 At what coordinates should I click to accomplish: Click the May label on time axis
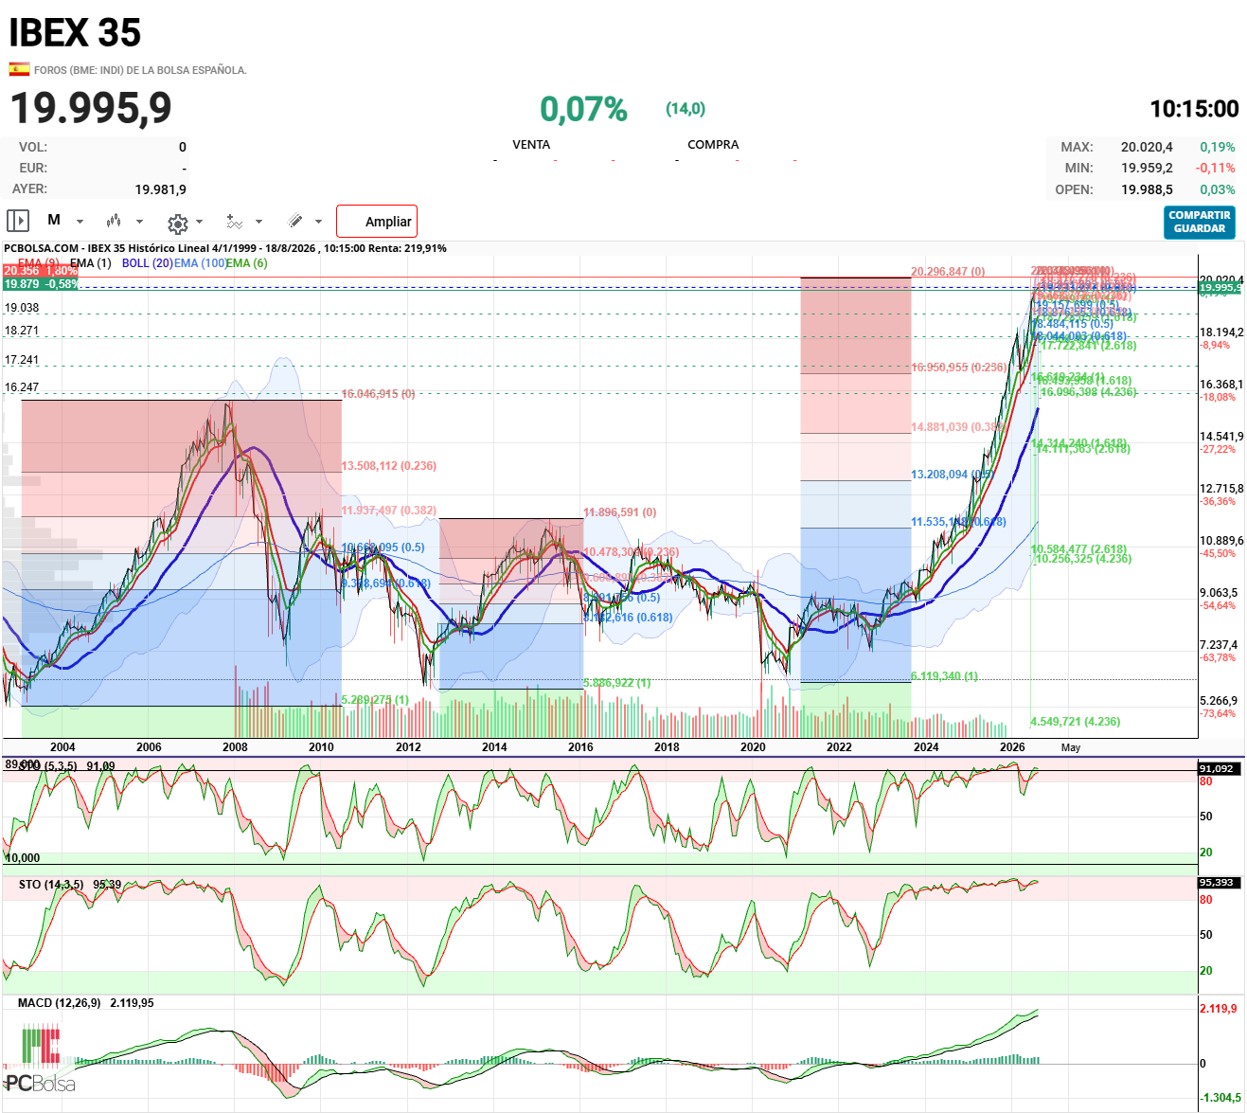[1071, 747]
